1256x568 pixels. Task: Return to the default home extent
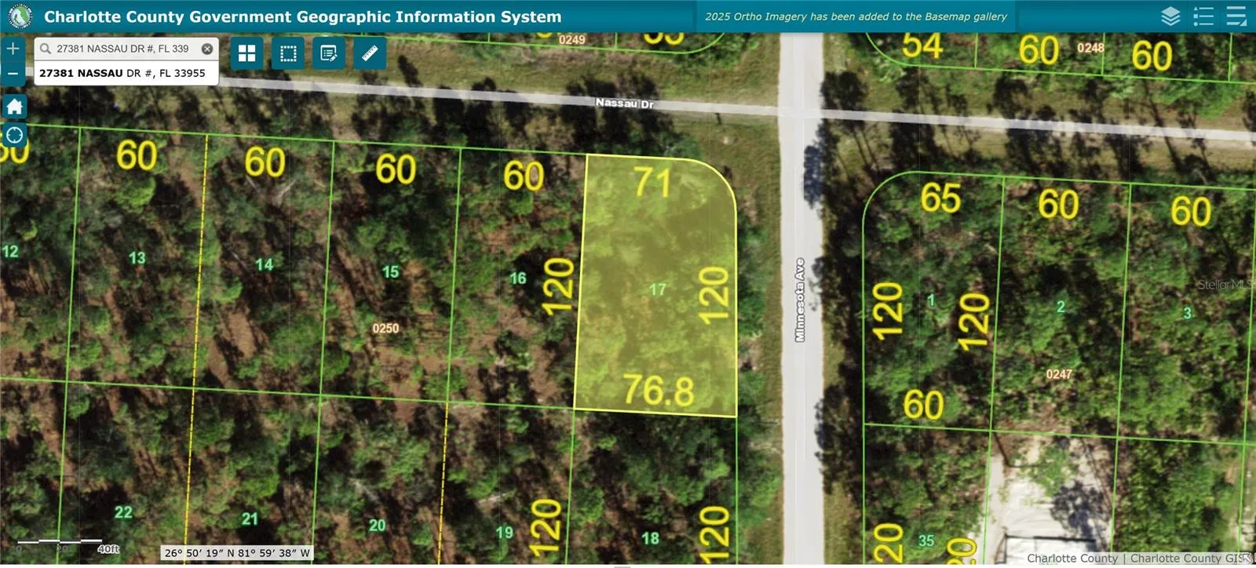14,107
